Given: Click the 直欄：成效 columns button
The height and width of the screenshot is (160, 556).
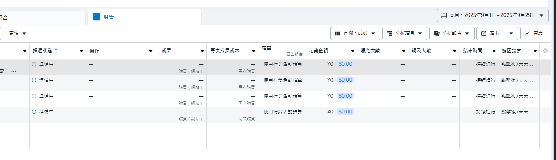Looking at the screenshot, I should (x=355, y=33).
